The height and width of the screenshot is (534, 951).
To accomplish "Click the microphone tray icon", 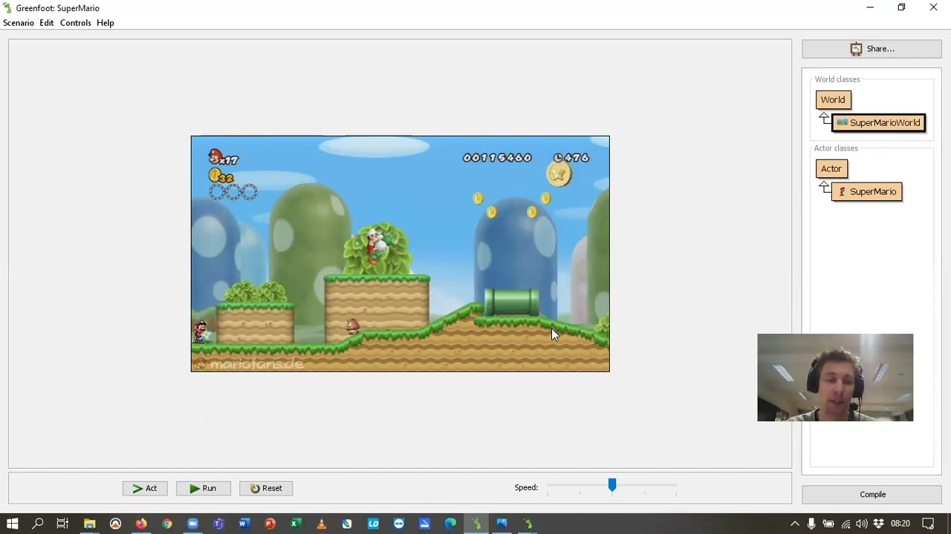I will (811, 524).
